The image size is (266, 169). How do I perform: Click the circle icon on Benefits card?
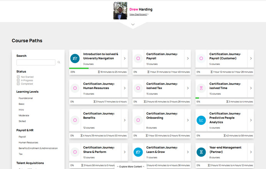pyautogui.click(x=75, y=120)
